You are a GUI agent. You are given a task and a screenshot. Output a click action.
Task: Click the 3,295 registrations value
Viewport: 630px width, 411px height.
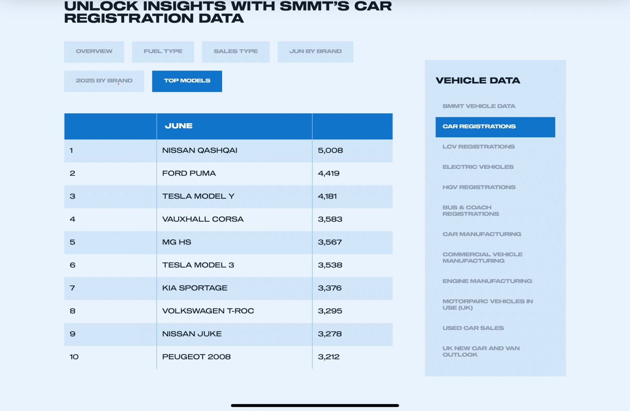330,311
